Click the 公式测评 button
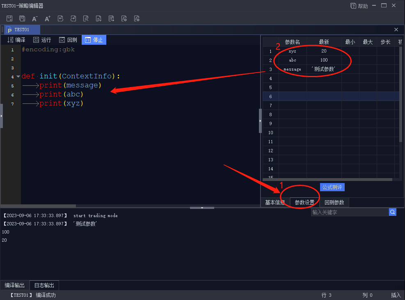Viewport: 405px width, 300px height. click(x=332, y=187)
